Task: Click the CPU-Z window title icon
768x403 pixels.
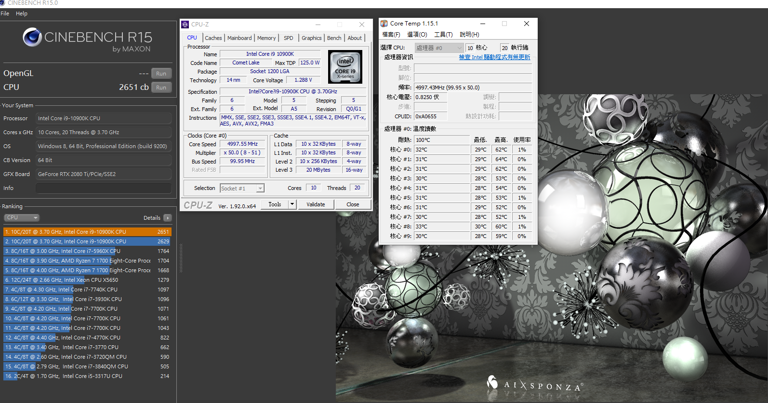Action: [x=185, y=25]
